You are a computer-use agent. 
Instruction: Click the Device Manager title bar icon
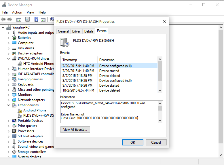[4, 5]
